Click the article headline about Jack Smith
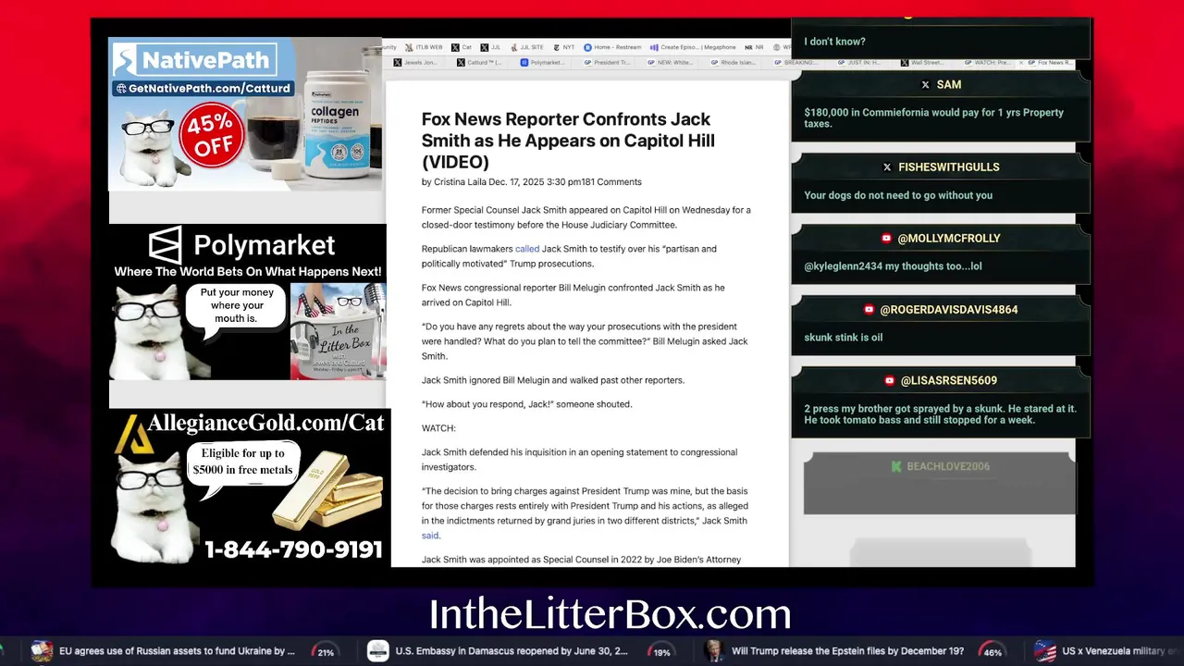 pos(568,141)
